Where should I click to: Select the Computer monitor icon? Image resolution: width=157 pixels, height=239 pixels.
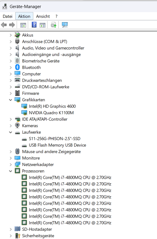[17, 74]
